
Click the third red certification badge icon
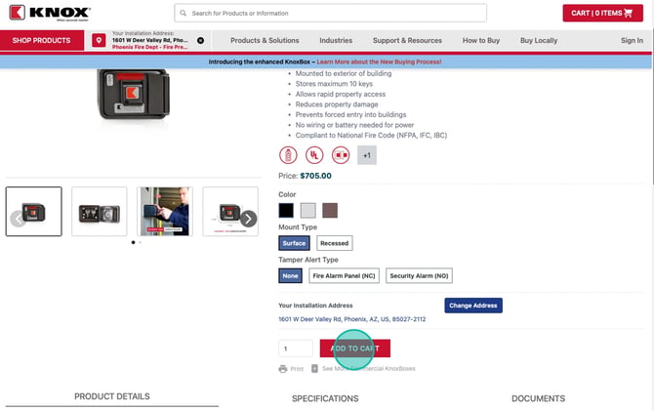341,155
